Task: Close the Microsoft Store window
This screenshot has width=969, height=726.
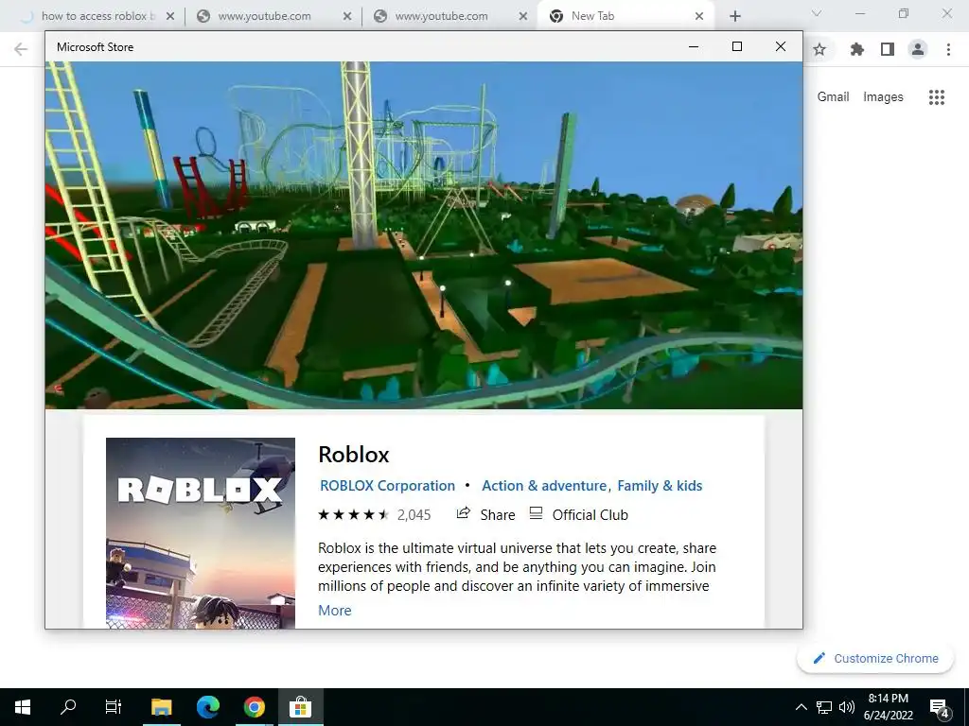Action: tap(781, 46)
